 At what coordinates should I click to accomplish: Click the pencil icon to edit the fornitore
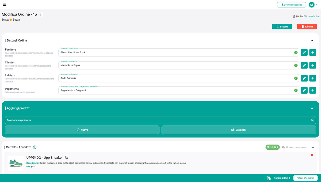pos(304,52)
